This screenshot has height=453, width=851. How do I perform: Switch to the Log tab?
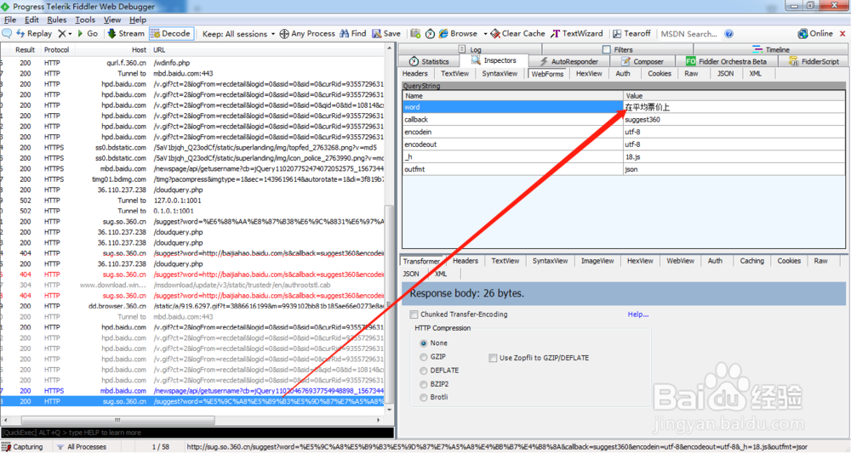pos(470,49)
